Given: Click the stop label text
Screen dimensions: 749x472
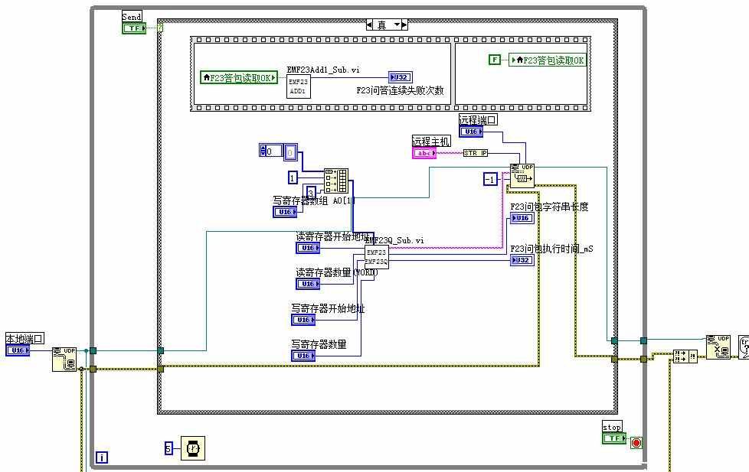Looking at the screenshot, I should tap(612, 427).
